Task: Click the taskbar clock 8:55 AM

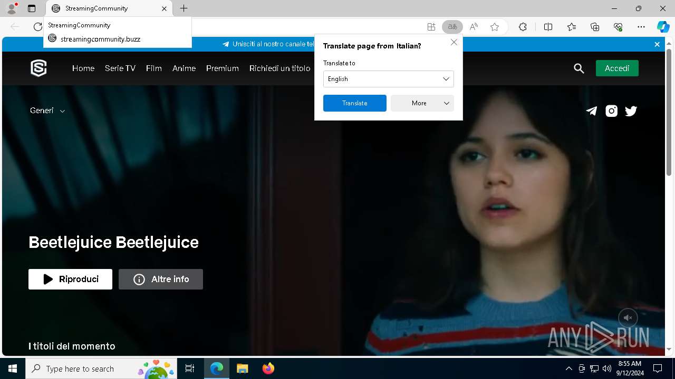Action: pos(630,368)
